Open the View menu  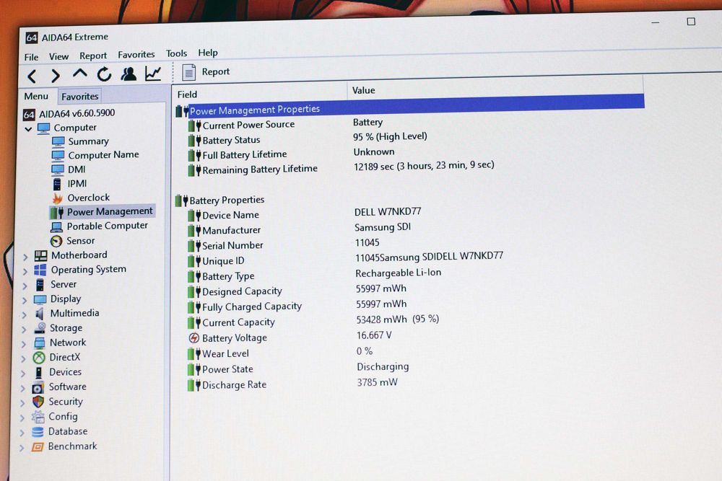click(x=59, y=56)
